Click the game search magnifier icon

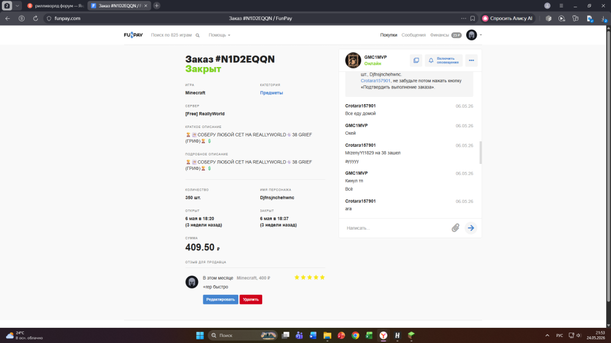click(197, 35)
